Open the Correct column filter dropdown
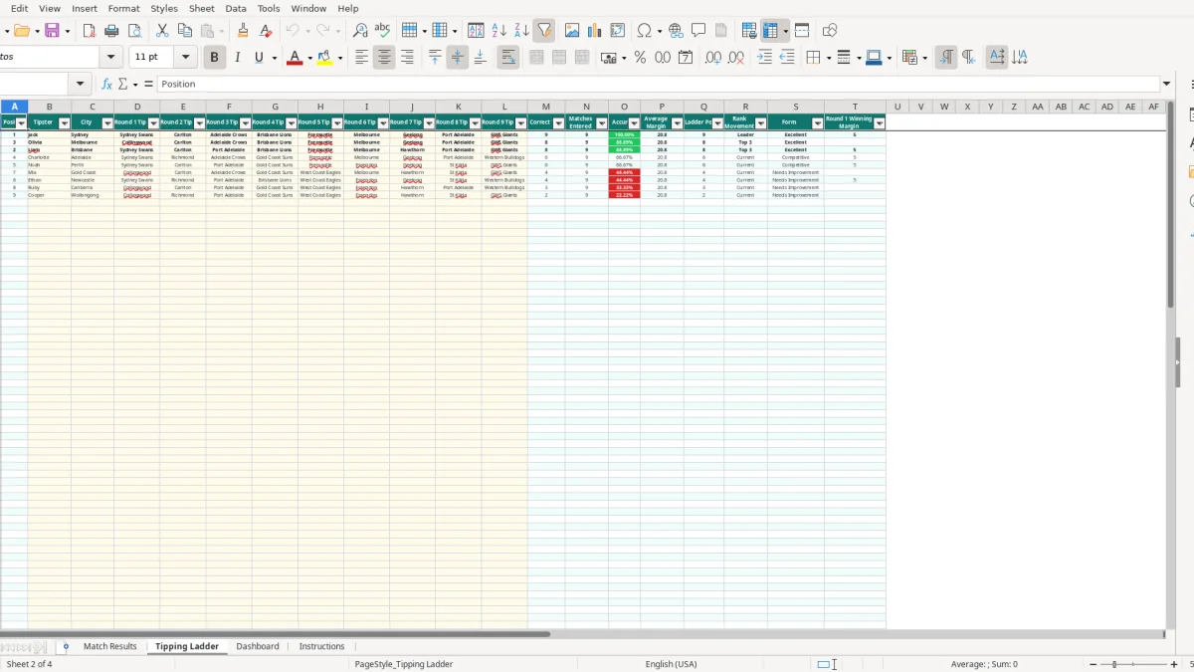1194x672 pixels. pyautogui.click(x=559, y=123)
